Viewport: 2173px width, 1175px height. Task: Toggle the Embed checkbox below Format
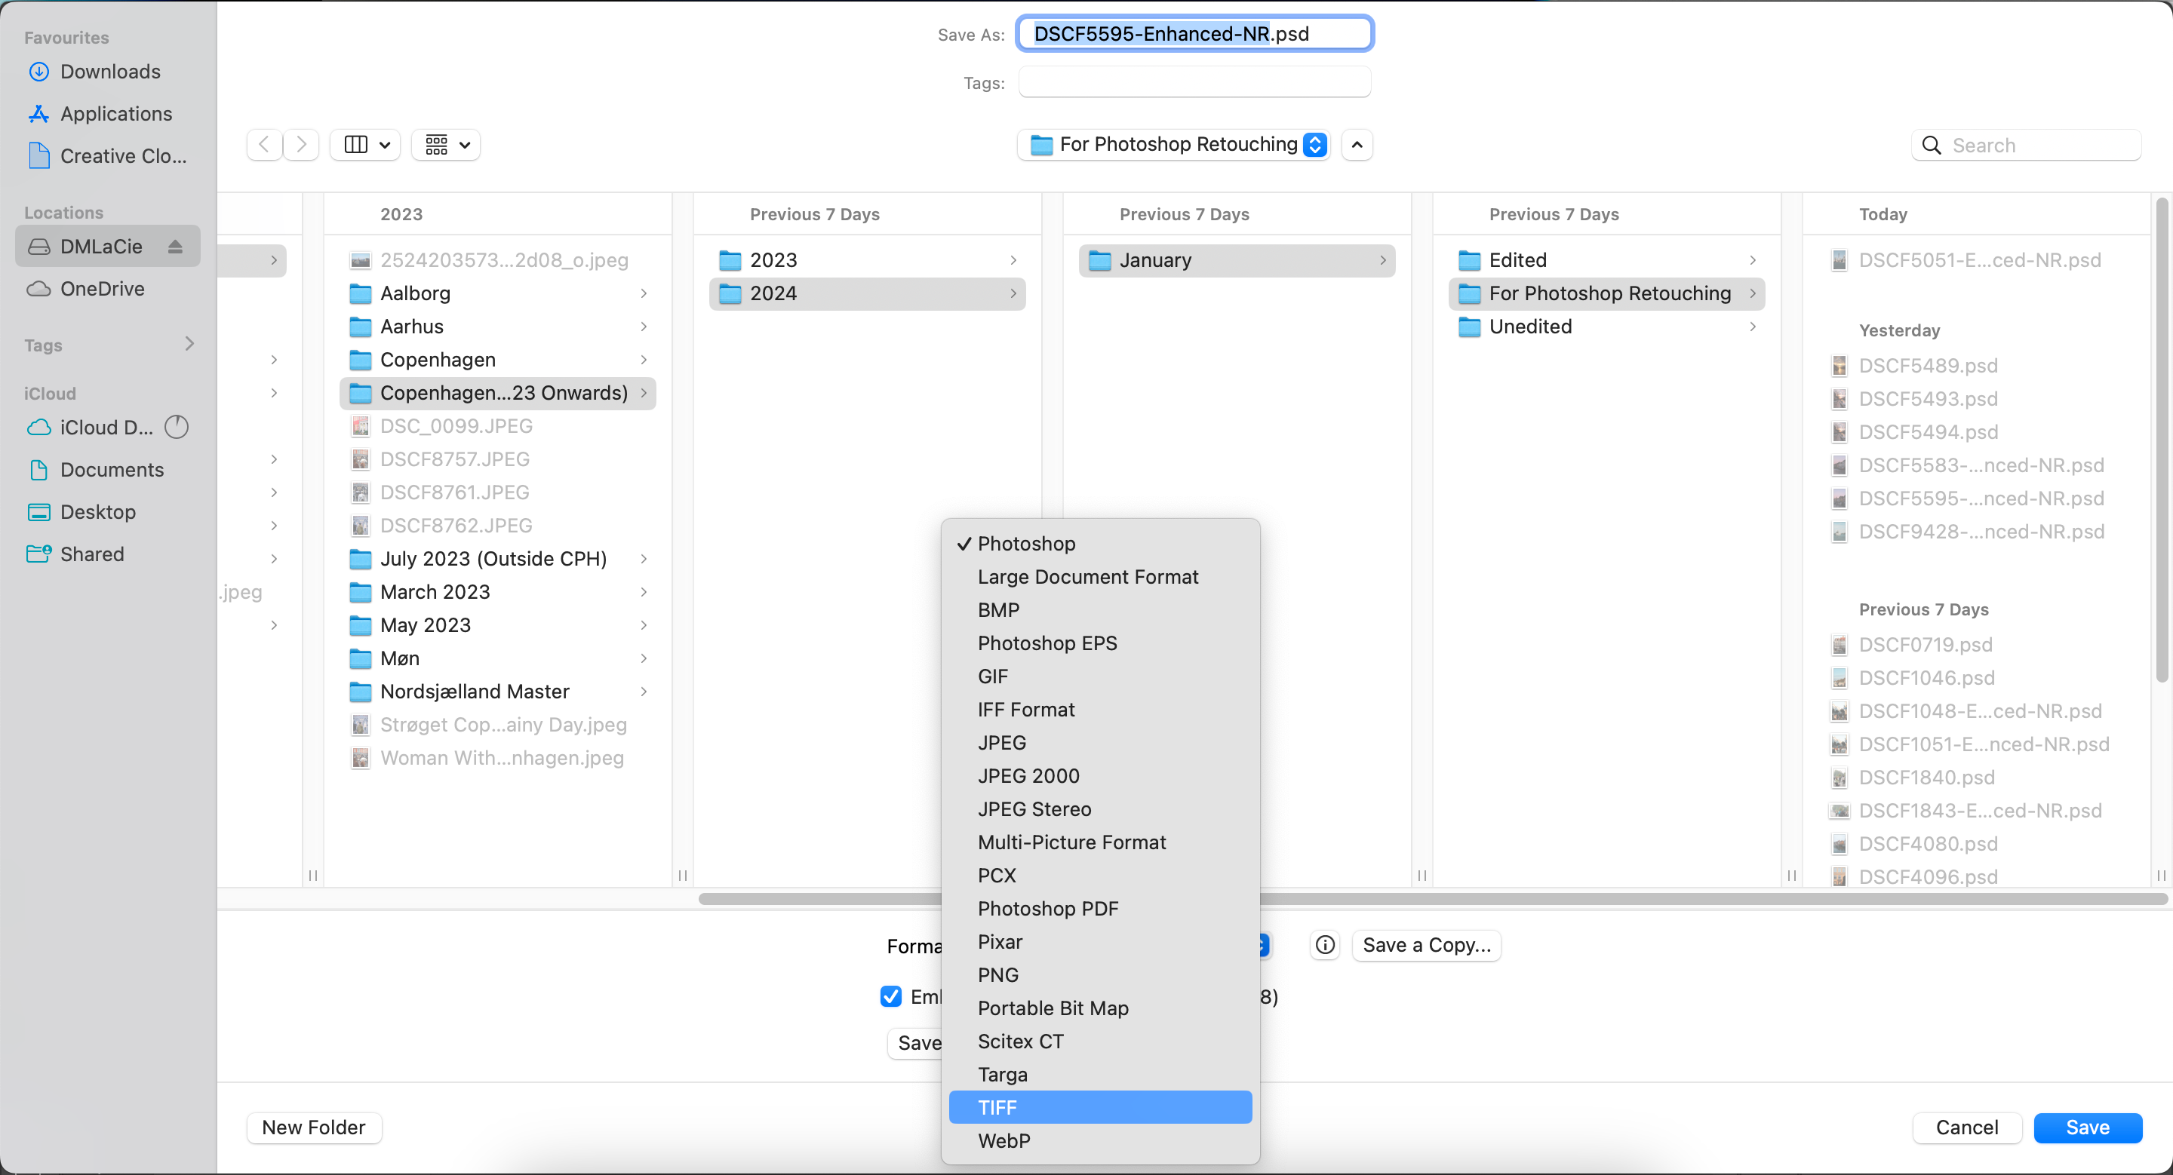891,996
